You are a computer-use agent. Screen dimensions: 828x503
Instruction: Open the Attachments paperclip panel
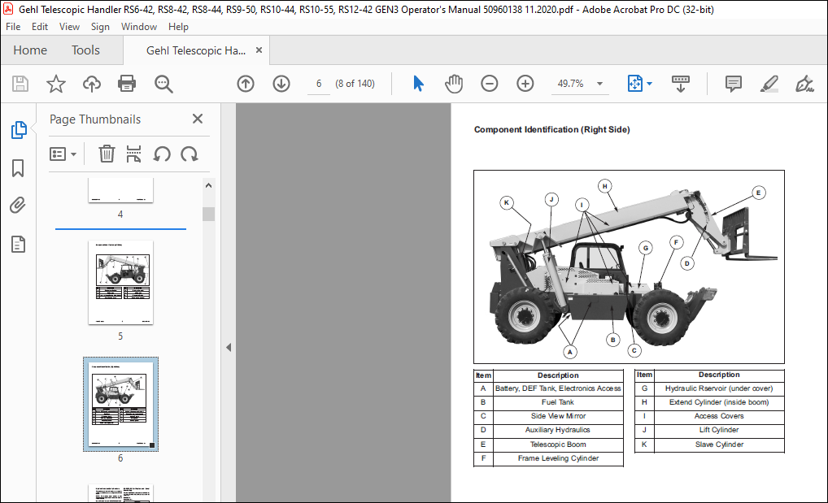[18, 206]
